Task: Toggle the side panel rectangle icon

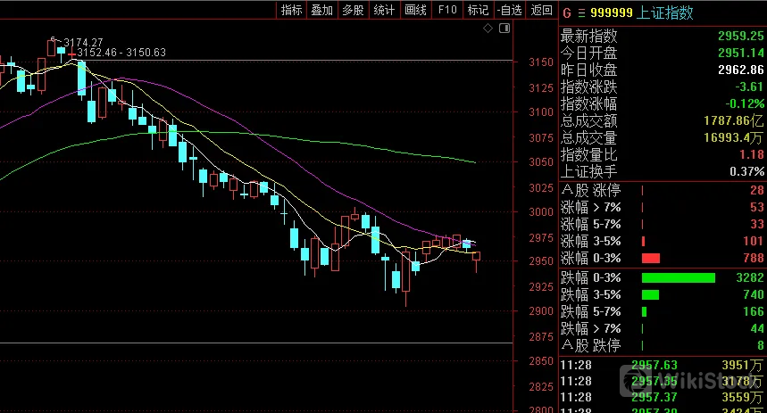Action: click(x=504, y=29)
